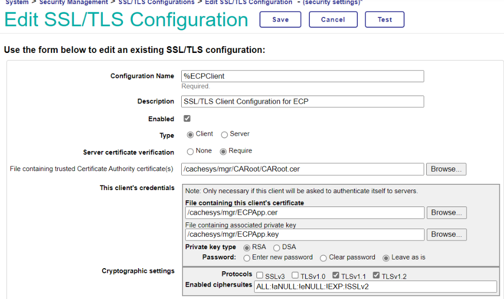
Task: Select Server as the configuration type
Action: 224,135
